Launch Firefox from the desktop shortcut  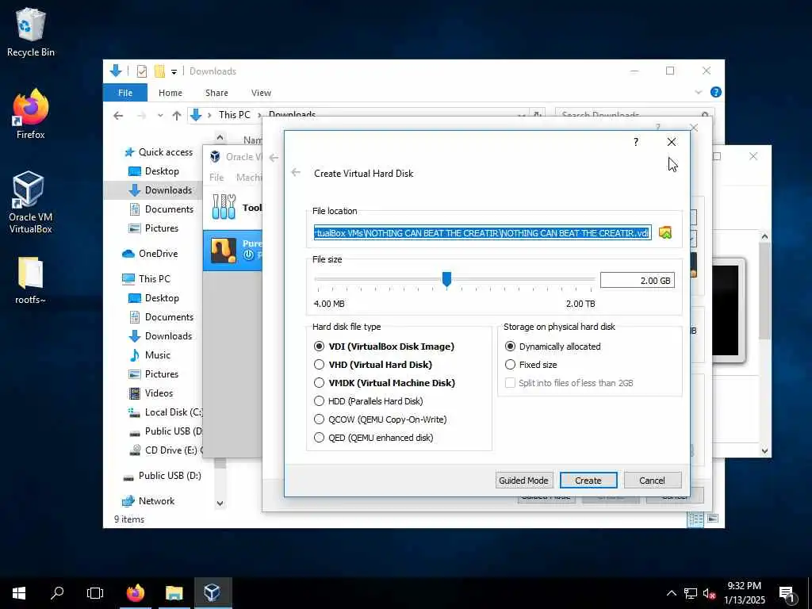pos(31,114)
